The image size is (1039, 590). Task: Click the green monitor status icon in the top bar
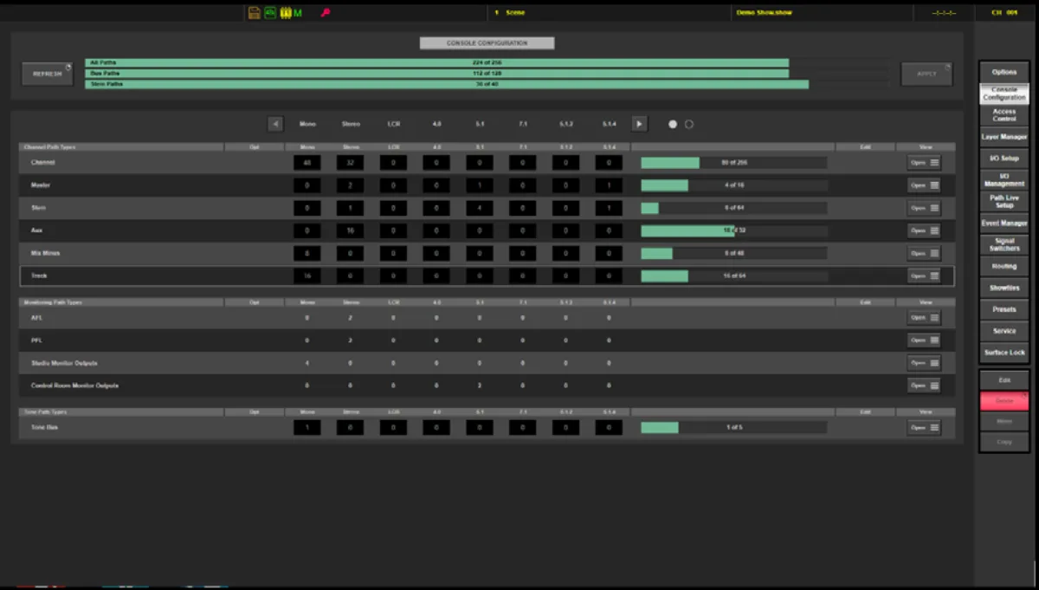tap(270, 13)
